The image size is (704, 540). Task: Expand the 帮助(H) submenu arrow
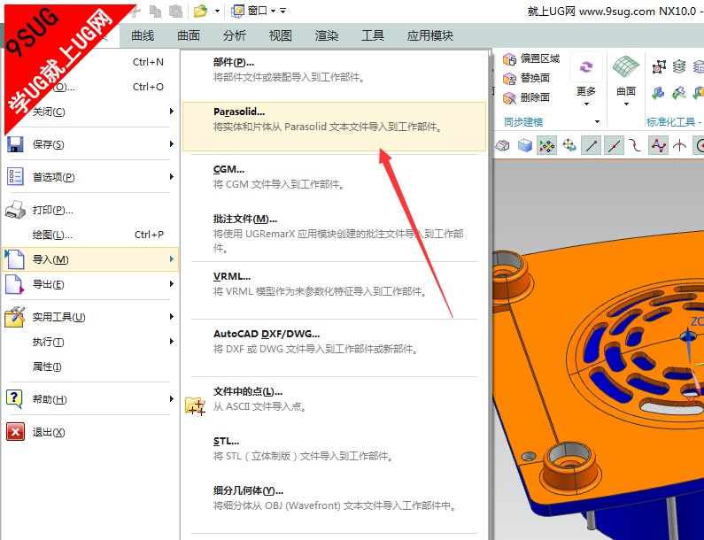(172, 398)
